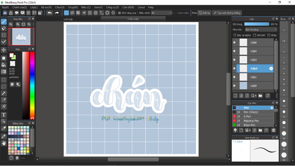
Task: Select the Hand pan tool
Action: coord(3,143)
